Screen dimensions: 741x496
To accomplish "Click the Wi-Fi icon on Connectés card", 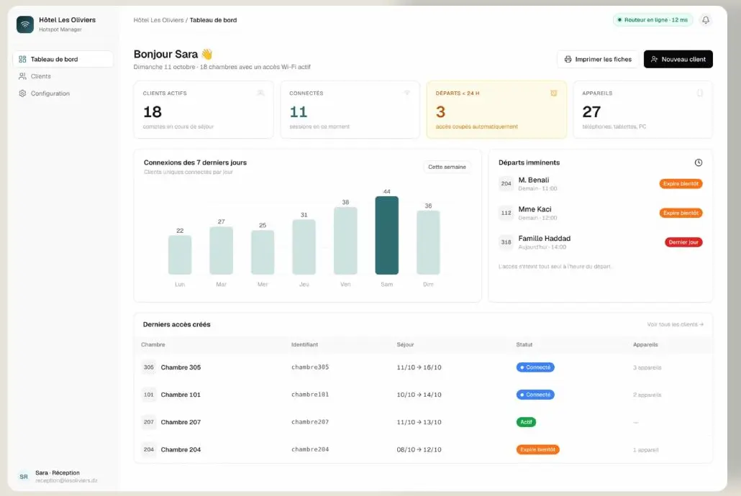I will click(x=407, y=93).
